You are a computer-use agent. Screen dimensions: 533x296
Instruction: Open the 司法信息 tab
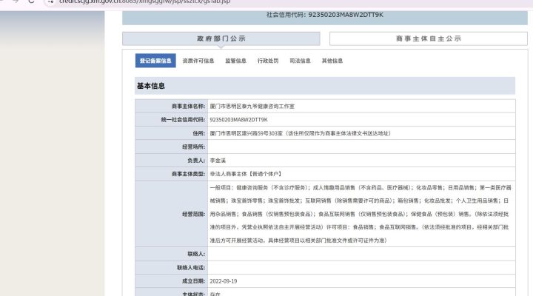pos(300,61)
